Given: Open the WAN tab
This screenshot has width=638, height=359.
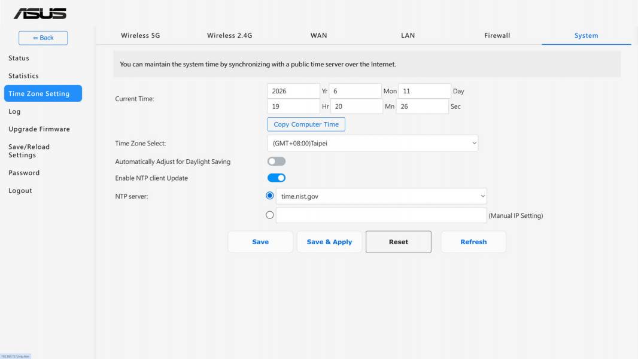Looking at the screenshot, I should [318, 35].
